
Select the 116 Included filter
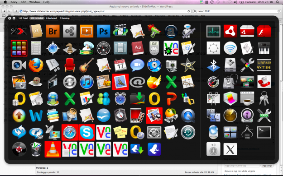pos(37,18)
